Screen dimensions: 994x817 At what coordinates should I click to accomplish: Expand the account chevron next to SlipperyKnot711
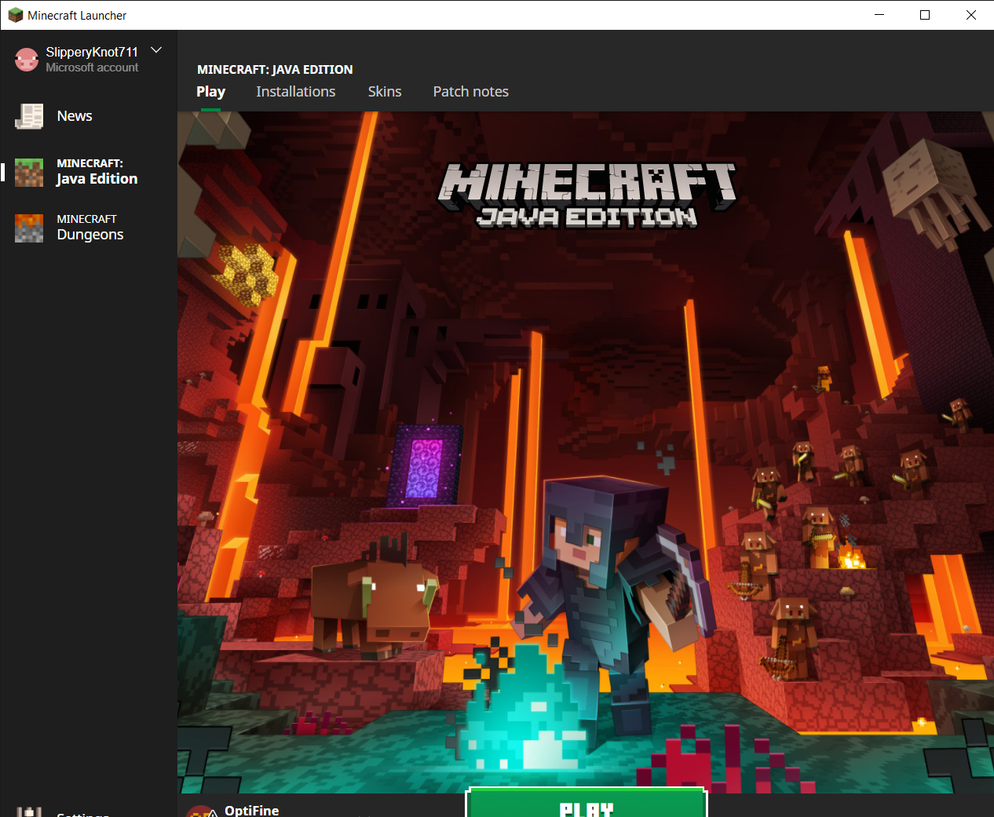point(156,50)
